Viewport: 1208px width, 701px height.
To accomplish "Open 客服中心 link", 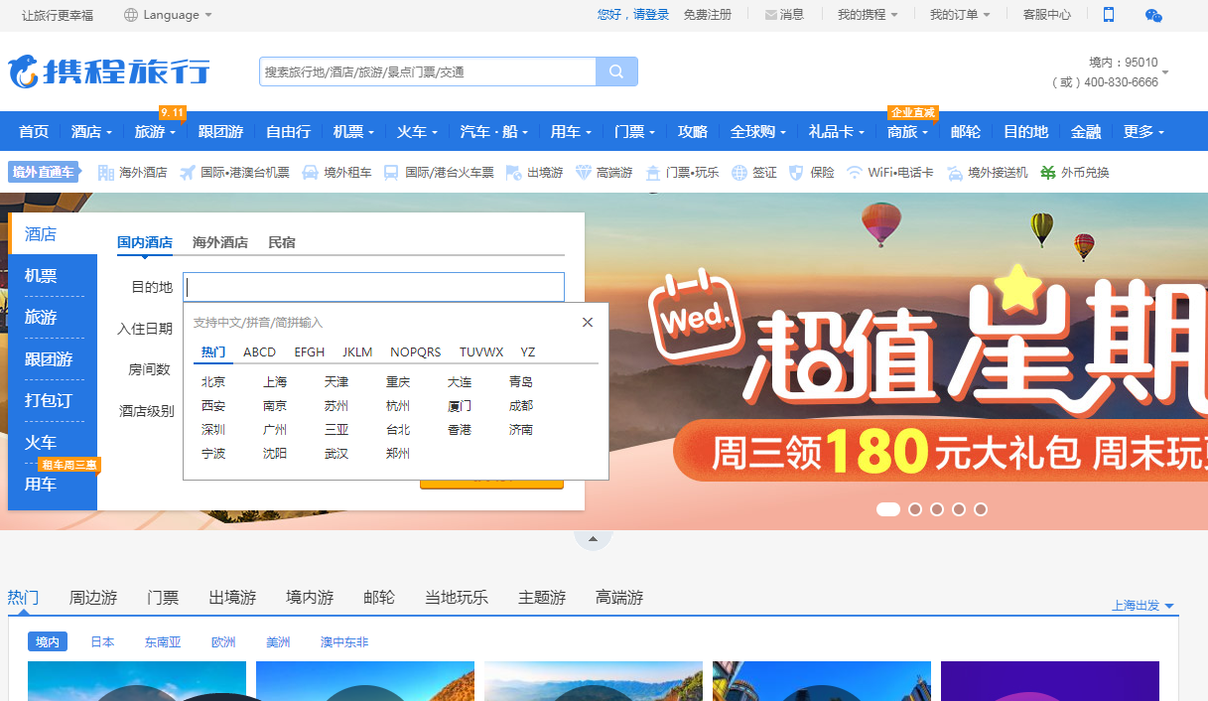I will click(1047, 15).
